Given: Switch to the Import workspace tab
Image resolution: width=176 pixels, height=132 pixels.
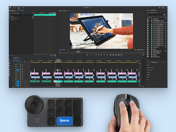Looking at the screenshot, I should pos(15,8).
